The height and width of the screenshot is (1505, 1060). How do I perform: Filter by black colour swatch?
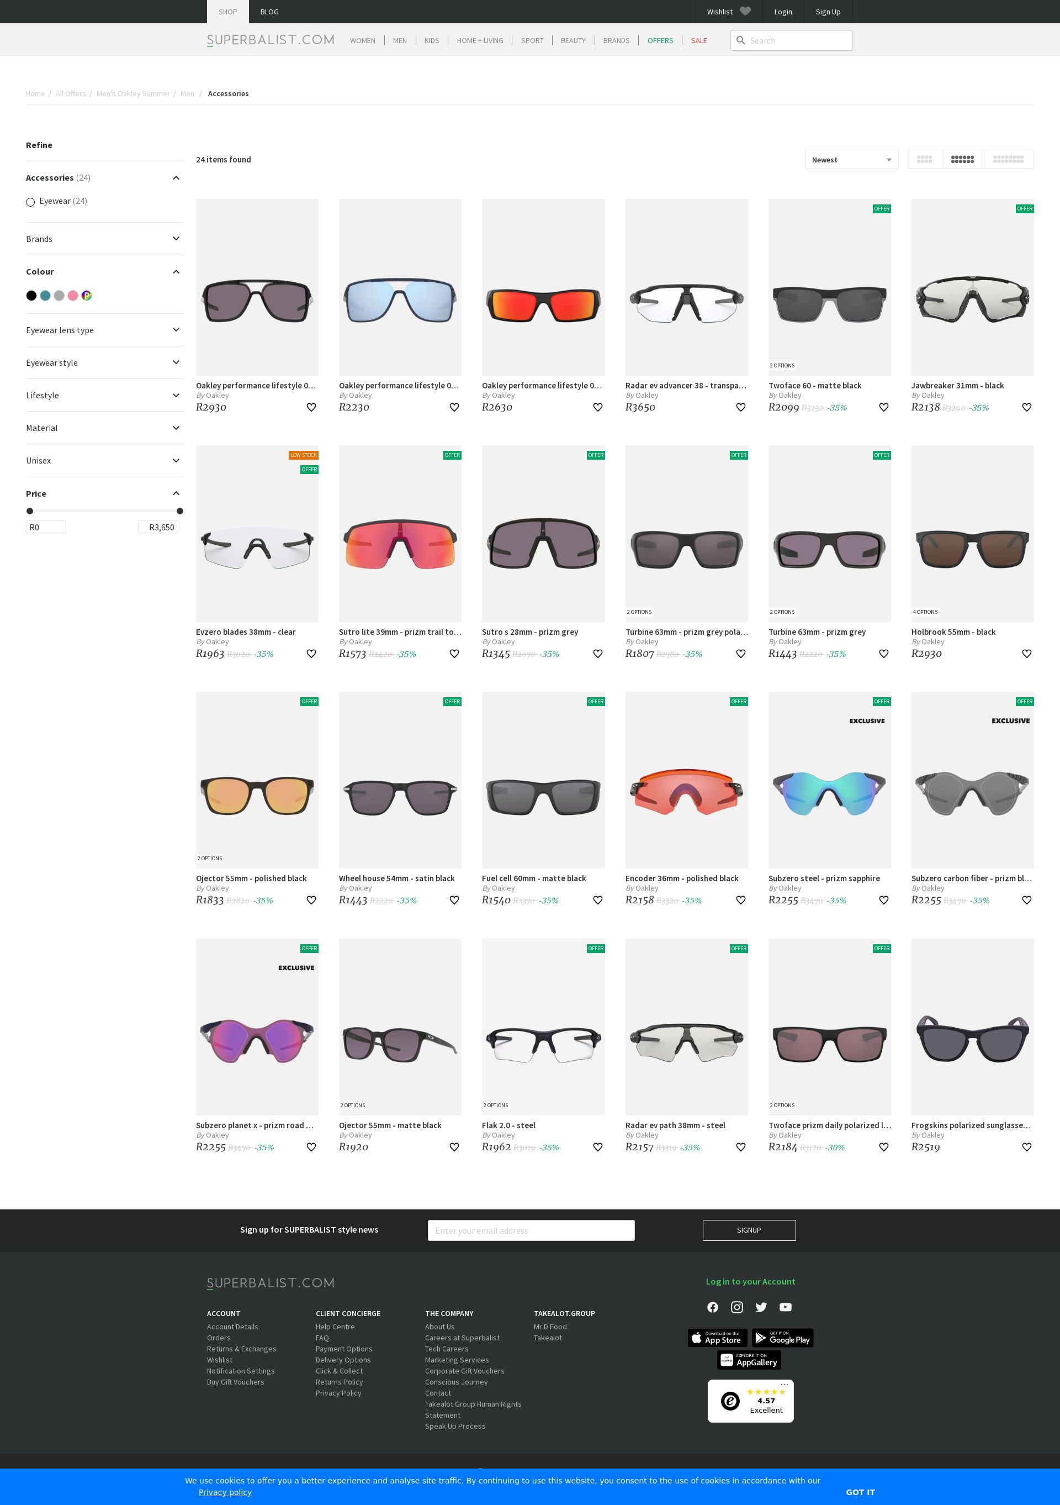pos(31,296)
